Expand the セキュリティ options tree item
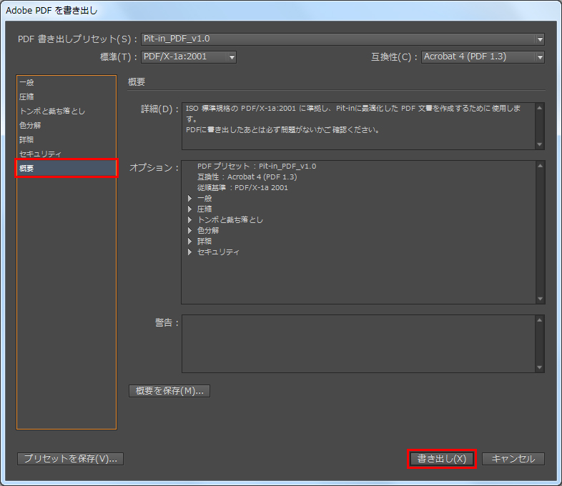 (189, 252)
